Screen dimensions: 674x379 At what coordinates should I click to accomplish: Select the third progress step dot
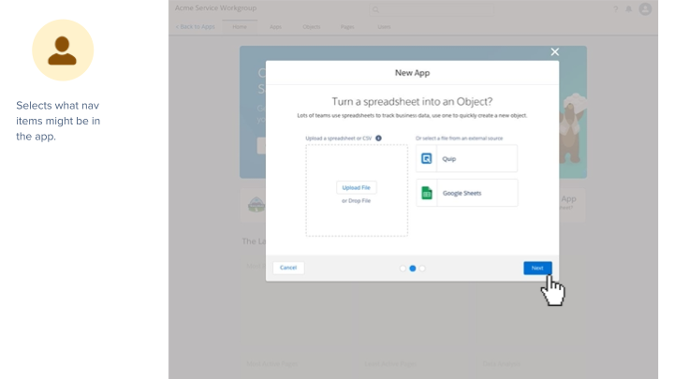coord(422,269)
